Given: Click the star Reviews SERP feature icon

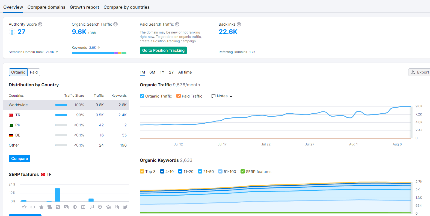Looking at the screenshot, I should [41, 207].
